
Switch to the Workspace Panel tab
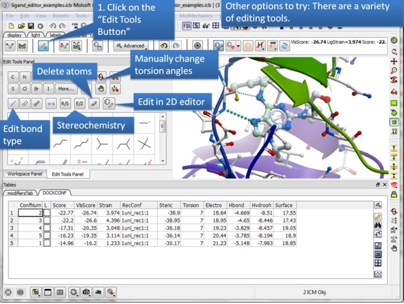coord(24,174)
